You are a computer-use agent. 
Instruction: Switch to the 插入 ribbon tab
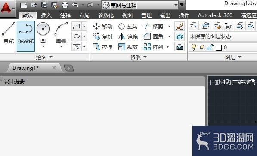[46, 15]
